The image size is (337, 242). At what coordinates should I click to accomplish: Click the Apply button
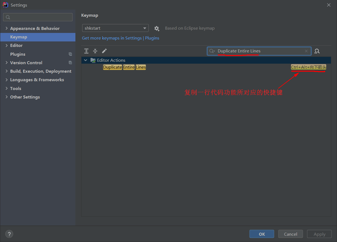coord(319,234)
